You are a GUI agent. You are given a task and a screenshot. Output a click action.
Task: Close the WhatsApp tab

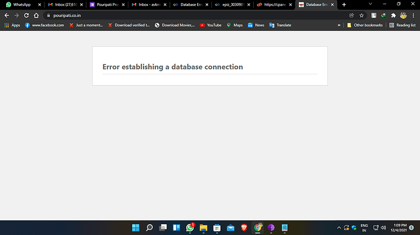tap(40, 4)
